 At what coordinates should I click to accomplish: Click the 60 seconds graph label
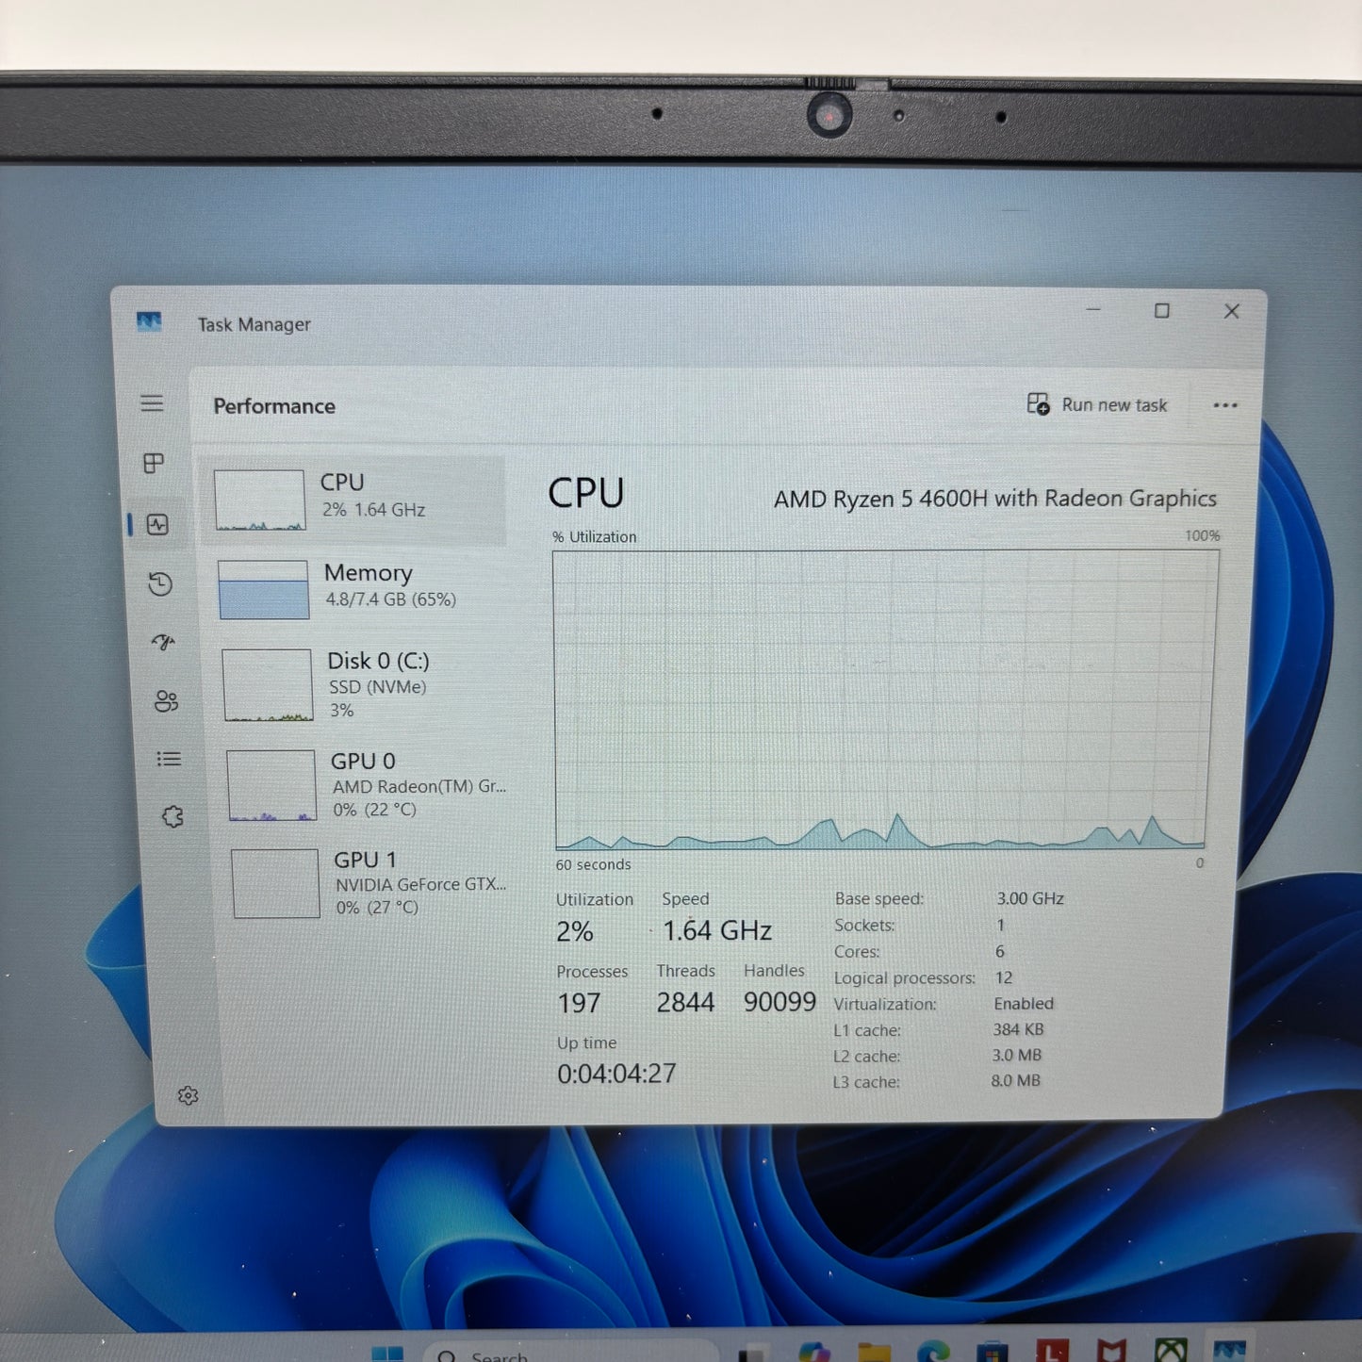(593, 864)
